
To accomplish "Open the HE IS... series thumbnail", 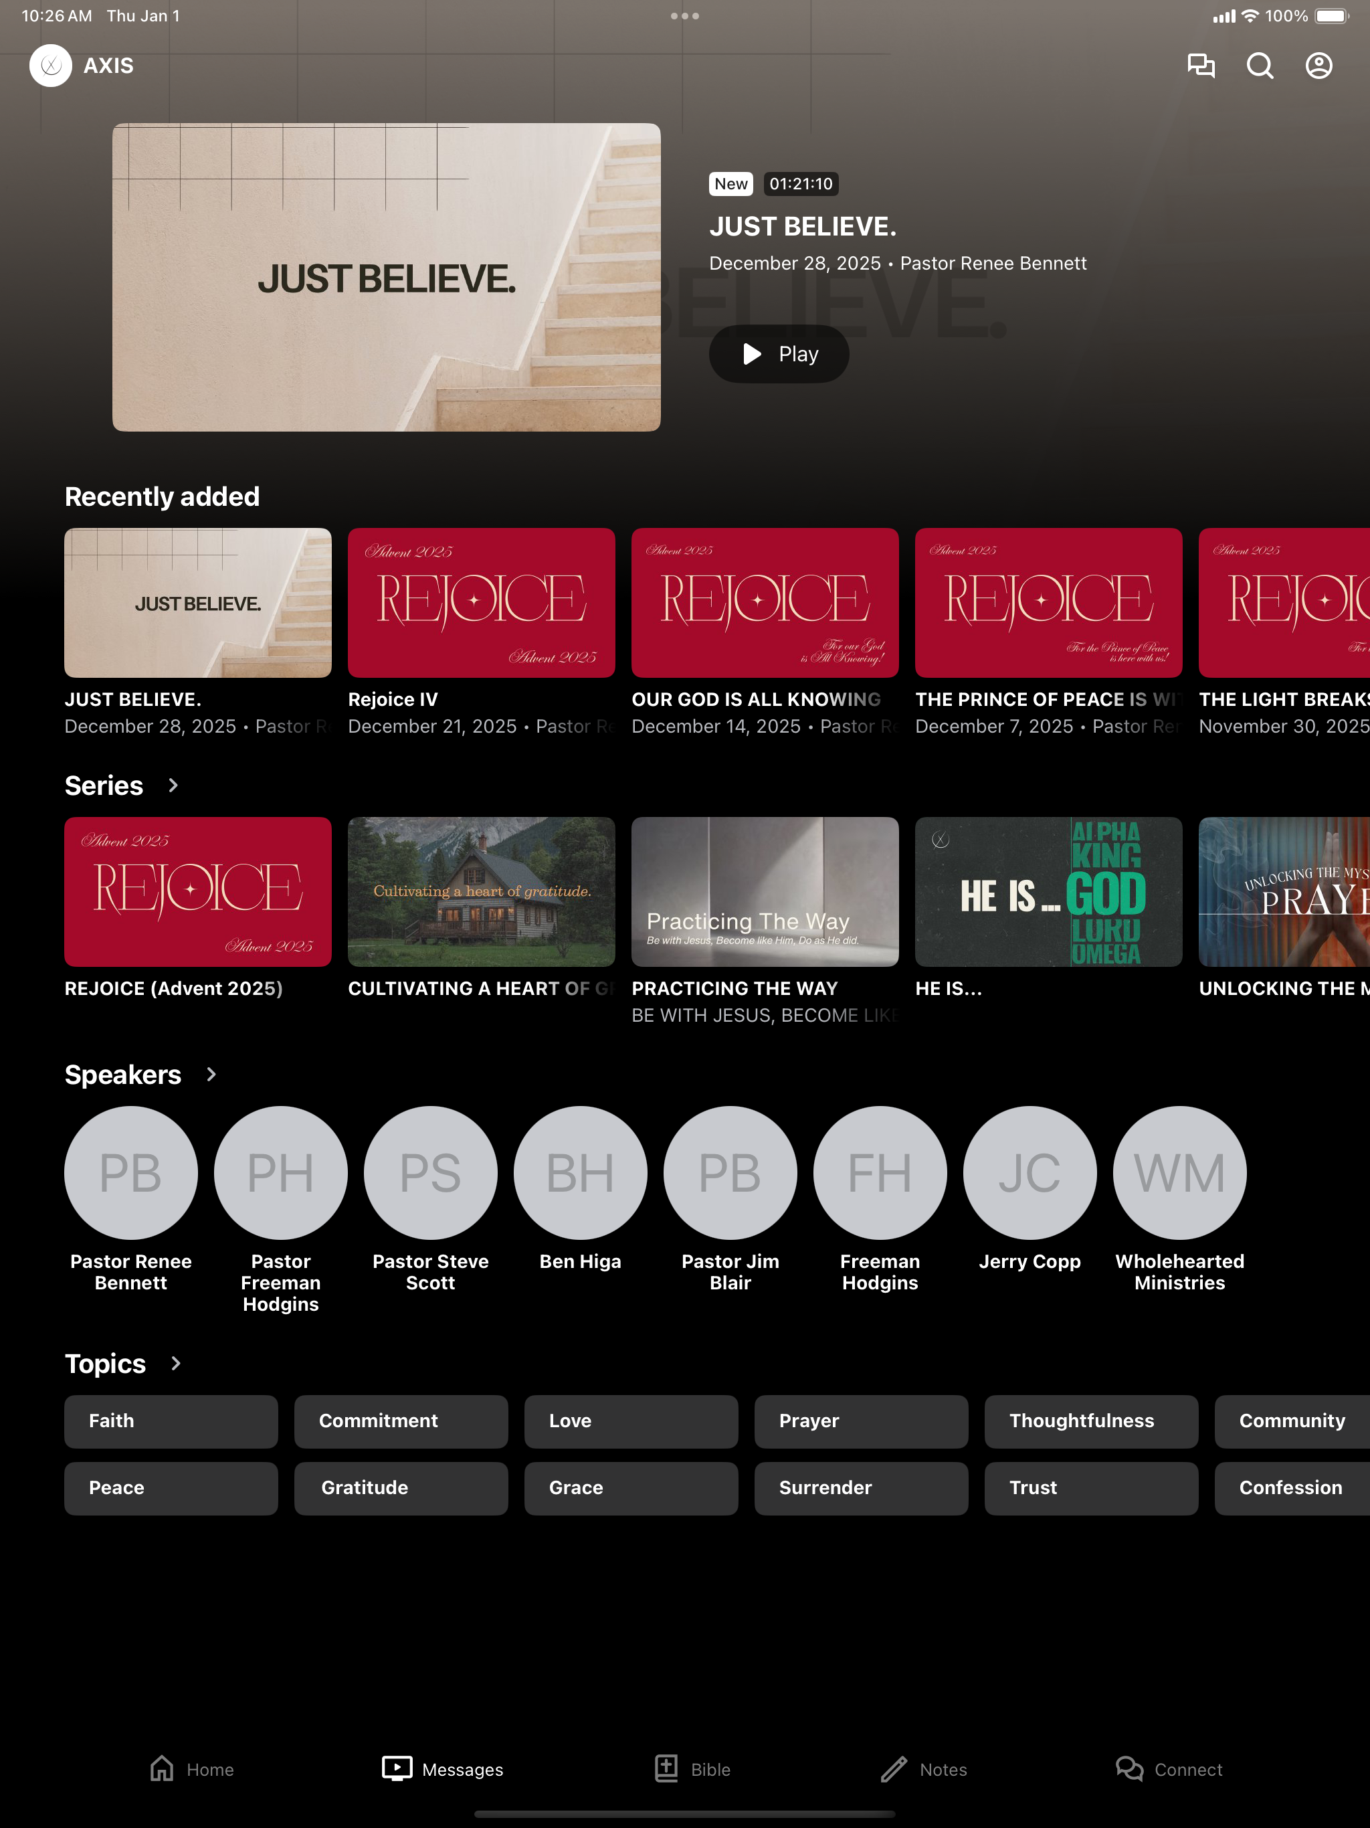I will [1048, 892].
